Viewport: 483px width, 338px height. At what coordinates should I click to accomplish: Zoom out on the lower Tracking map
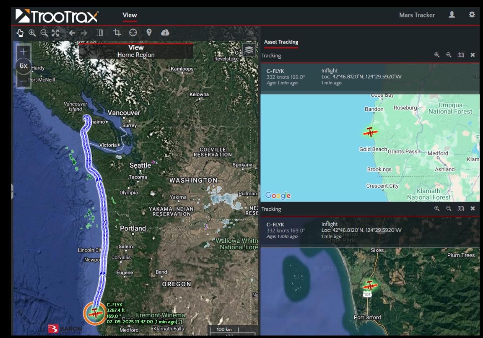click(x=449, y=209)
